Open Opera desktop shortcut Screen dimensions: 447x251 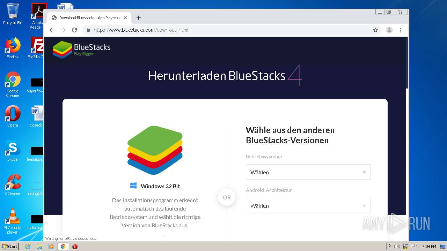tap(13, 116)
